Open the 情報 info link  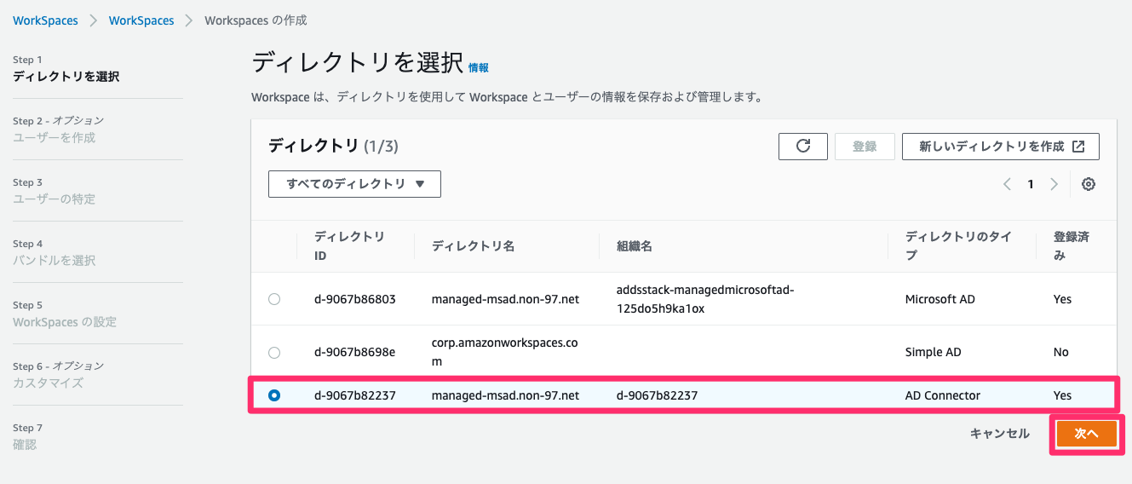click(479, 67)
